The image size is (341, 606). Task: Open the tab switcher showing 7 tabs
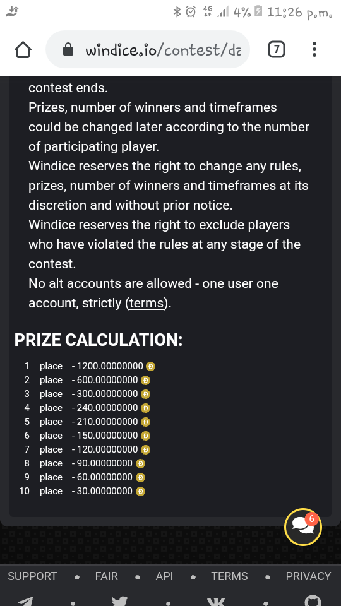tap(277, 49)
